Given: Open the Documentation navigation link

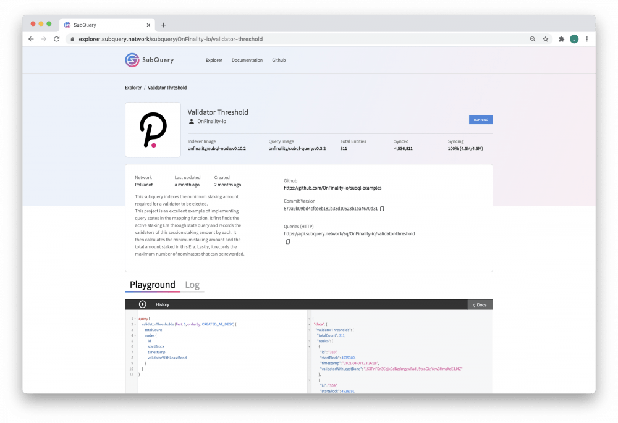Looking at the screenshot, I should pos(247,61).
